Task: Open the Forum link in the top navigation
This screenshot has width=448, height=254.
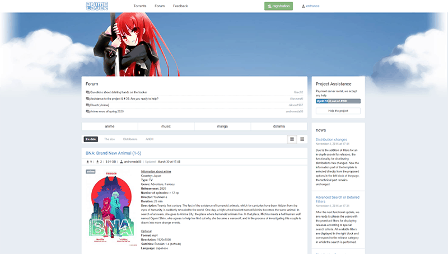Action: coord(160,6)
